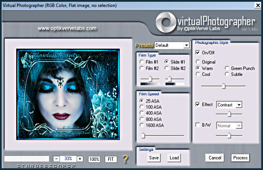Toggle the Photographic Style On/Off checkbox
The width and height of the screenshot is (263, 170).
(x=198, y=53)
